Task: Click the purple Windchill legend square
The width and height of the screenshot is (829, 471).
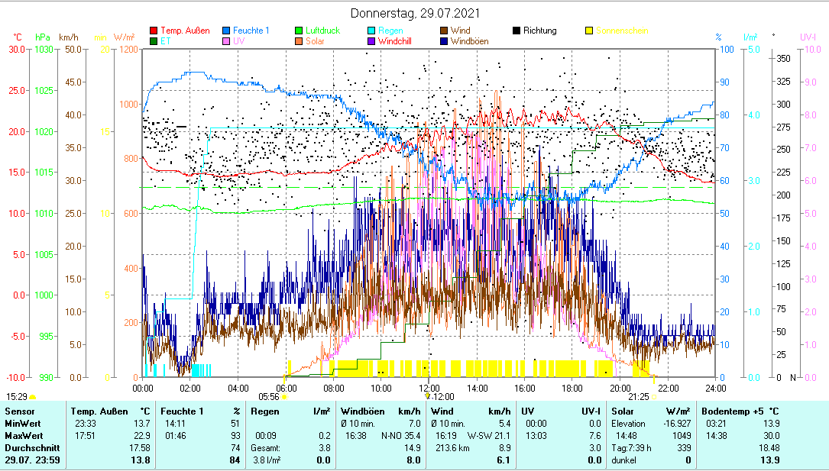Action: pos(371,41)
